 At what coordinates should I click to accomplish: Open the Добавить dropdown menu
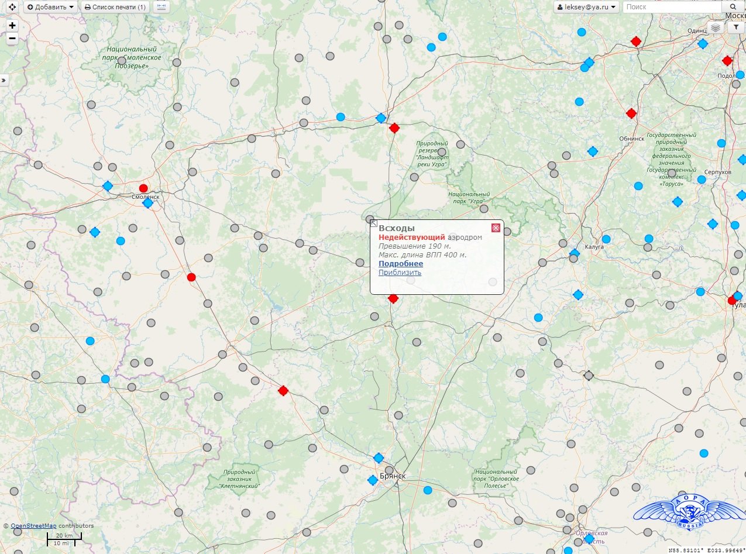tap(51, 7)
